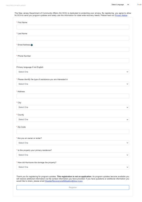This screenshot has width=142, height=202.
Task: Click the DisasterRecoveryandMitigation email link
Action: [64, 181]
